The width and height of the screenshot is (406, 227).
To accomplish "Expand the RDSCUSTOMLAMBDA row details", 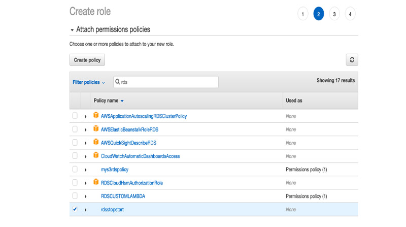I will tap(85, 197).
